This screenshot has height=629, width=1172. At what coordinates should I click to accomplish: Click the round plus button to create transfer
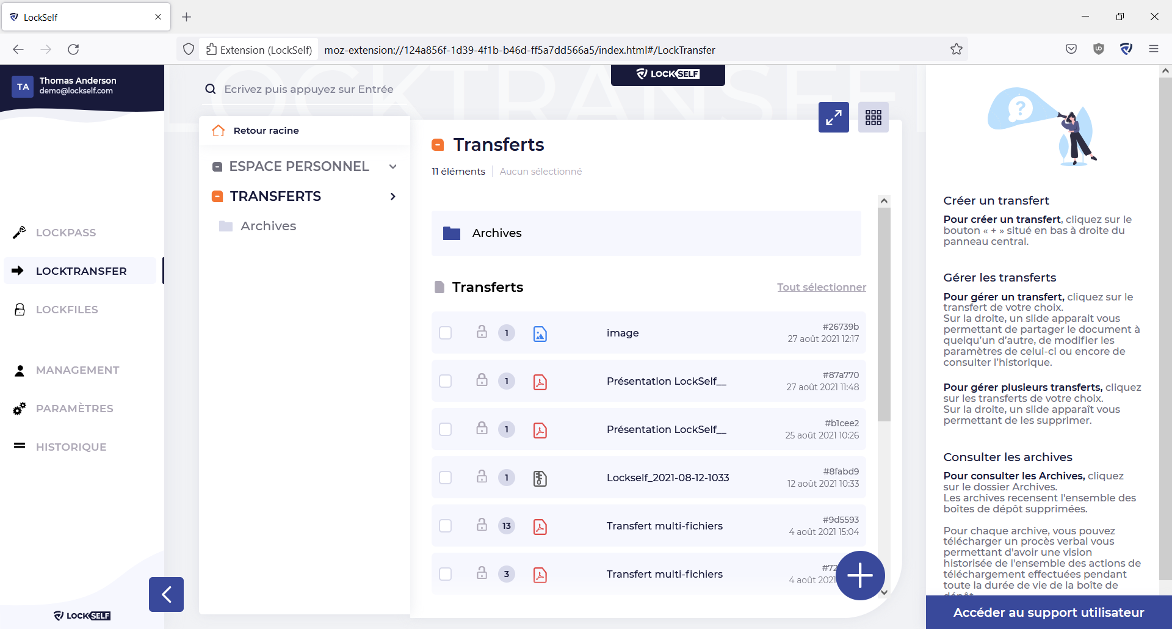[860, 575]
